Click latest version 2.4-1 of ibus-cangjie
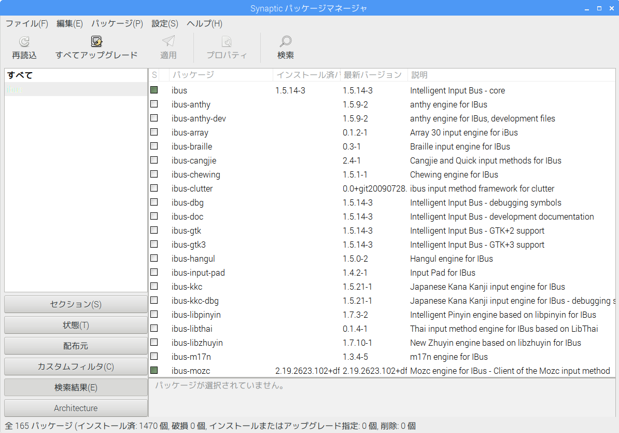The width and height of the screenshot is (619, 433). point(351,160)
